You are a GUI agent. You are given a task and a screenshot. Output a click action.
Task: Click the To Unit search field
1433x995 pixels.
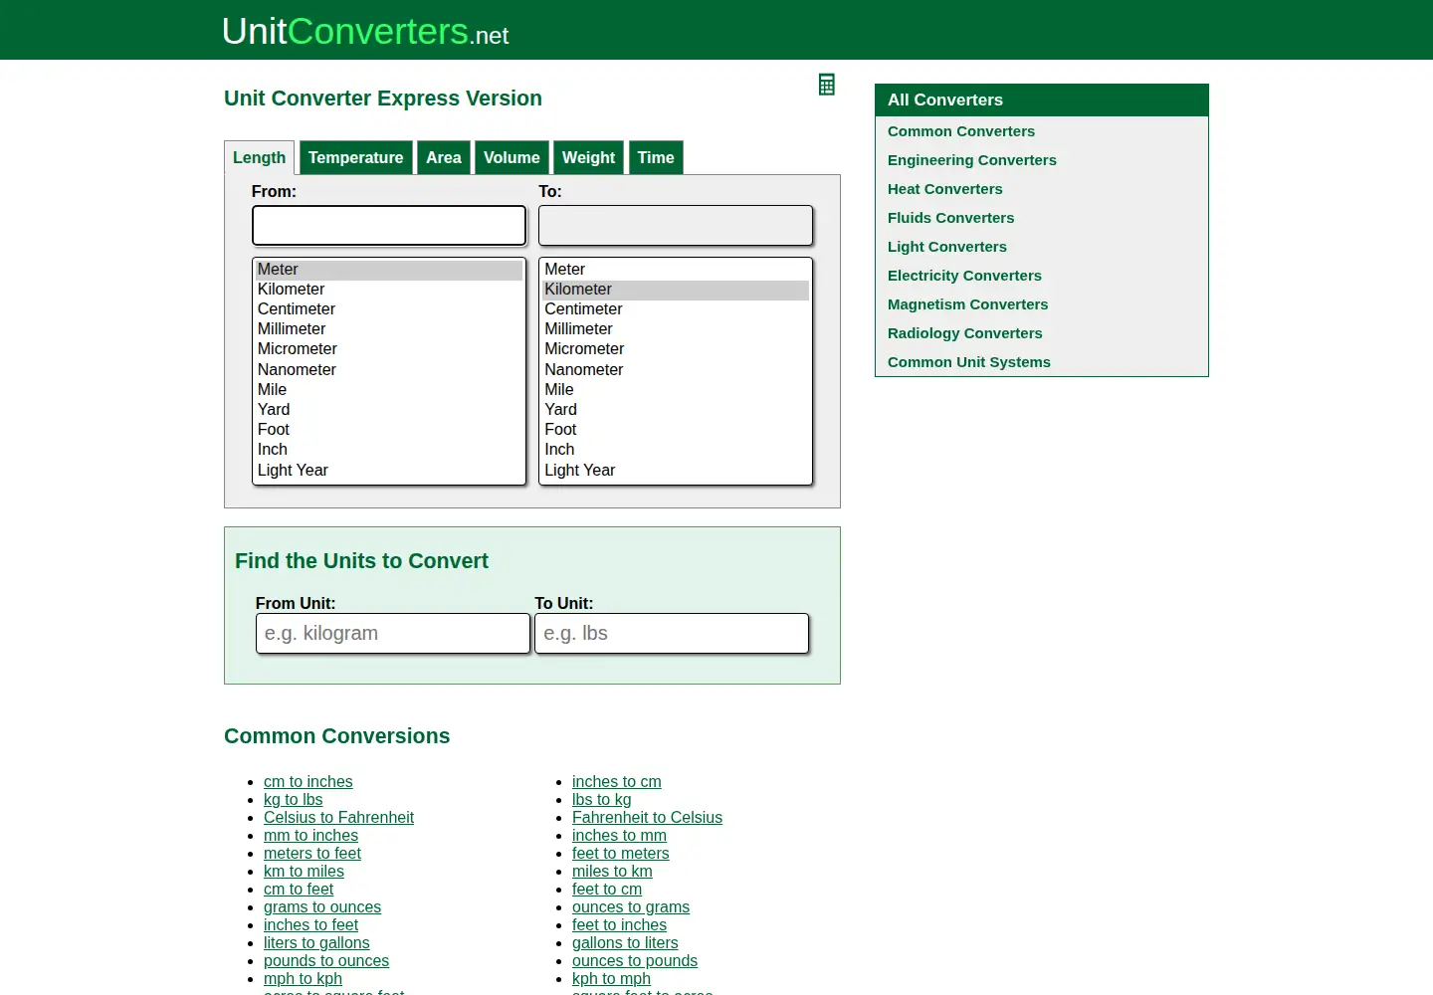tap(672, 634)
